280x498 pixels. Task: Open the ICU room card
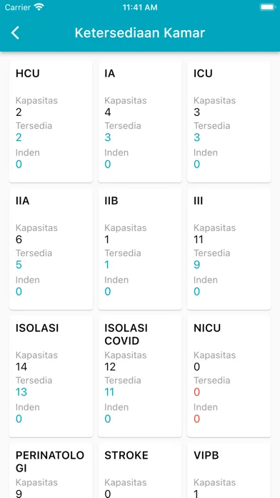click(229, 122)
